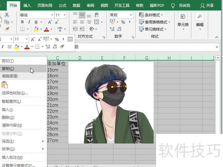Viewport: 223px width, 167px height.
Task: Click the Copy icon in ribbon clipboard group
Action: click(7, 22)
